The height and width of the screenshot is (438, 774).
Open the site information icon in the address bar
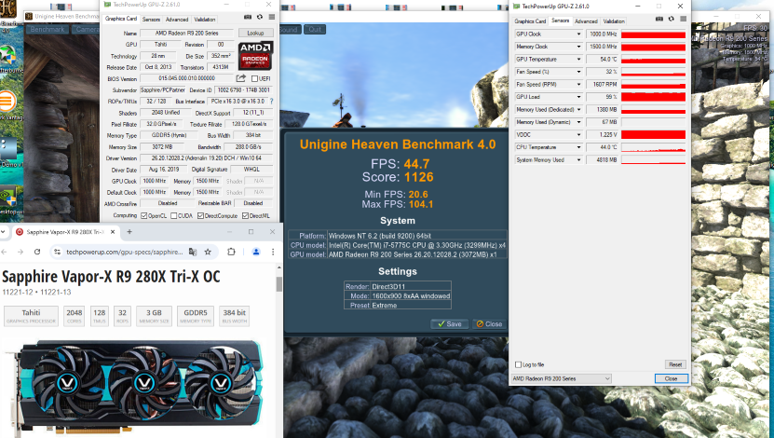[57, 252]
